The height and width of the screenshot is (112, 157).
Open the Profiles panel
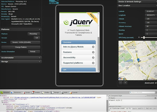[x=45, y=92]
